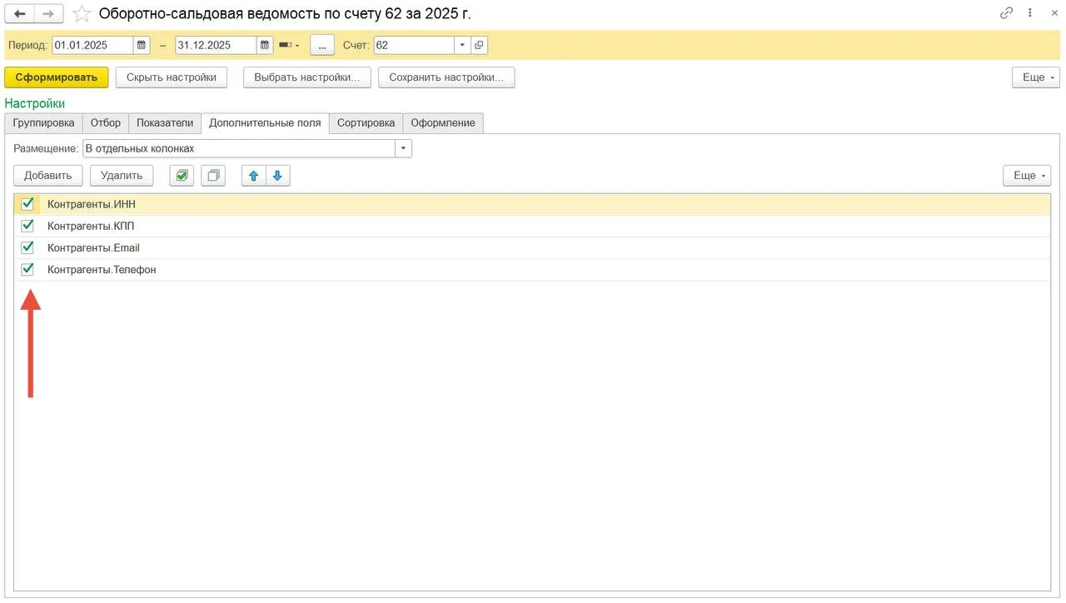Image resolution: width=1066 pixels, height=603 pixels.
Task: Click the ellipsis period selection button
Action: (x=322, y=45)
